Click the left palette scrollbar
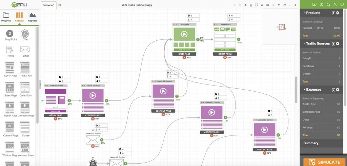 [37, 75]
